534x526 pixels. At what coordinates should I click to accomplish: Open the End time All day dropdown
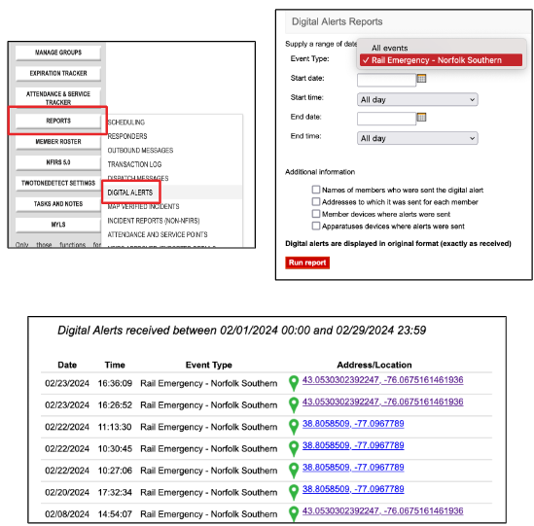(x=417, y=138)
